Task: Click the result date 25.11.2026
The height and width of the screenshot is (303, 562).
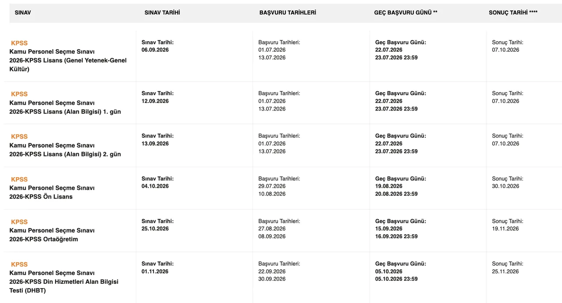Action: click(x=505, y=271)
